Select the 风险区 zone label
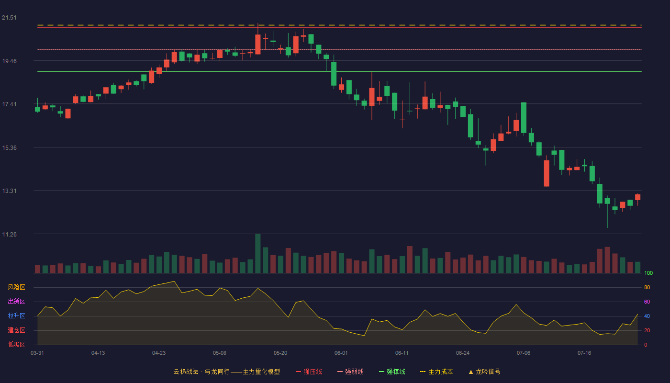670x383 pixels. point(16,287)
